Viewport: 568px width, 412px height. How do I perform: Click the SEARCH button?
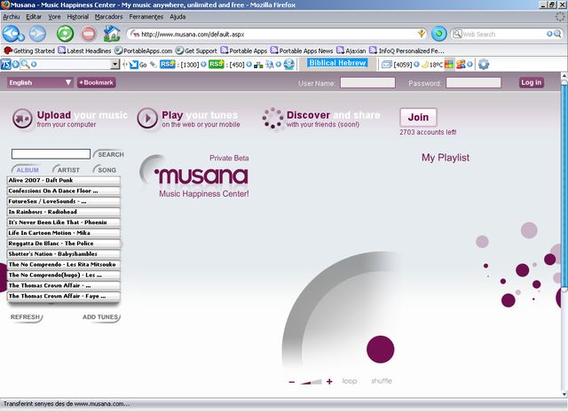(109, 154)
